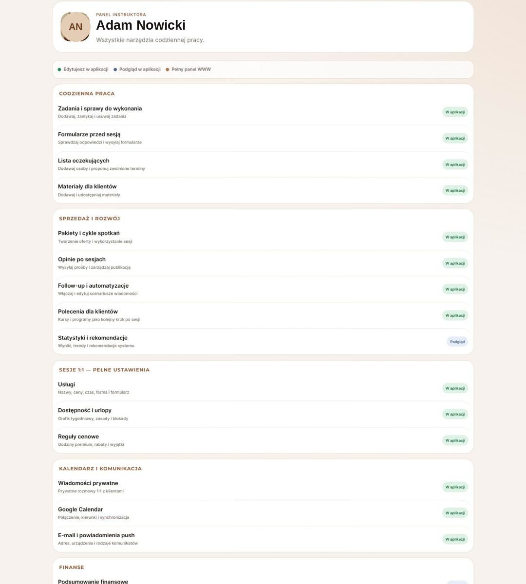Screen dimensions: 526x584
Task: Open Statystyki i rekomendacje
Action: click(263, 342)
